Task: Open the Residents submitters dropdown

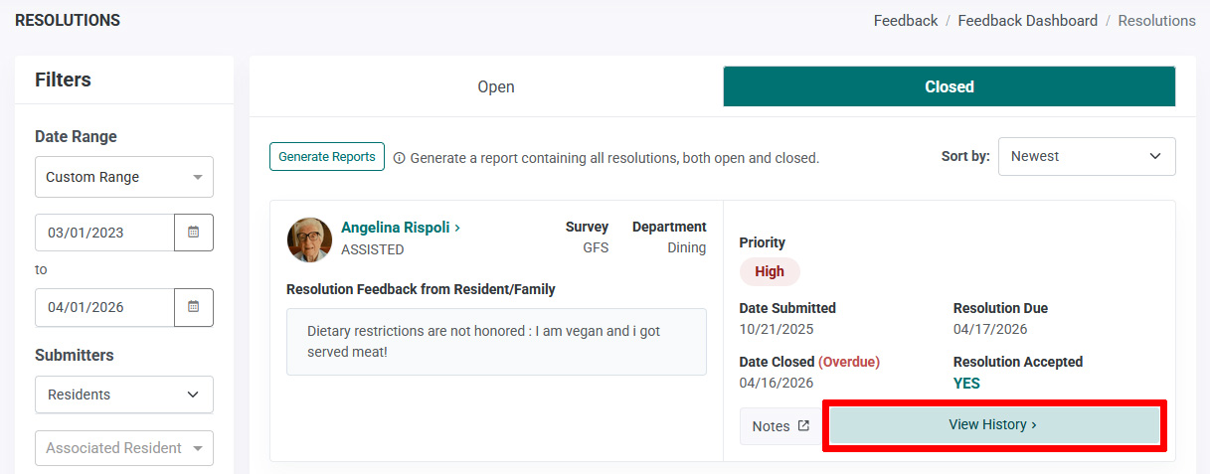Action: 124,395
